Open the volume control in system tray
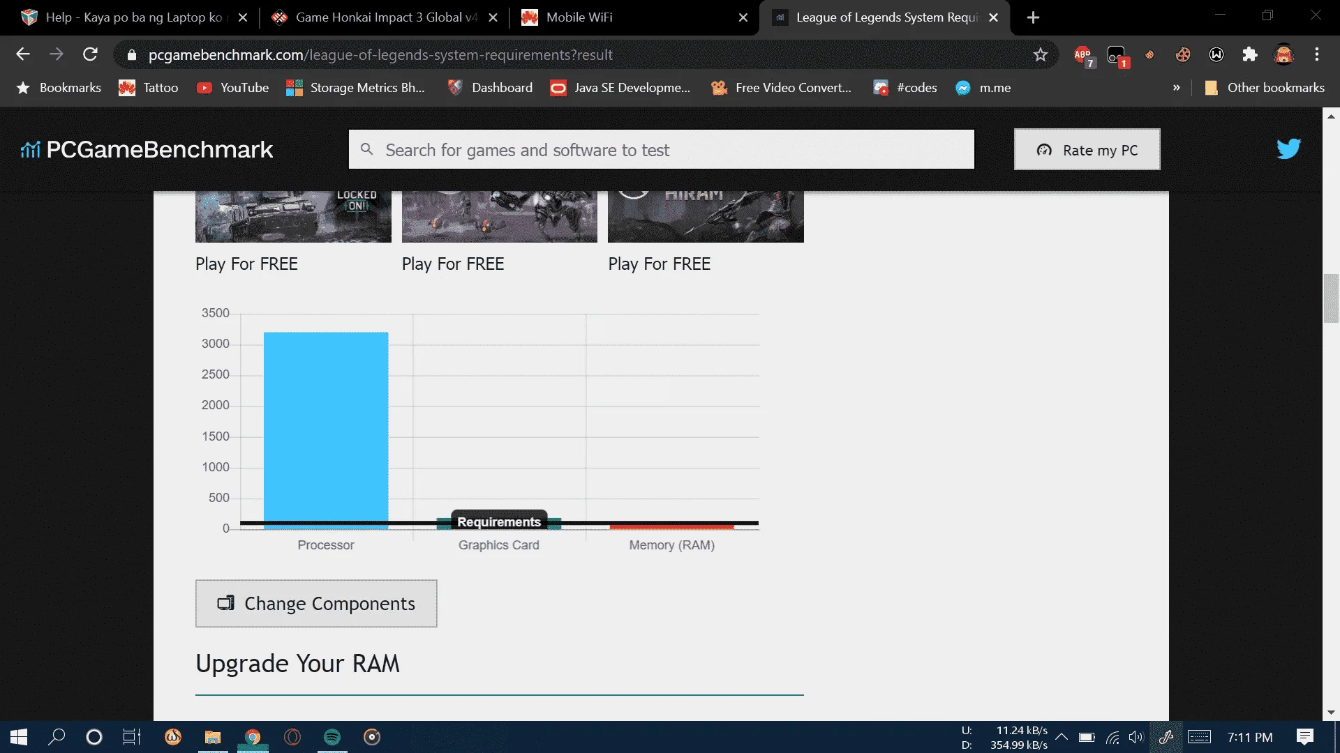The height and width of the screenshot is (753, 1340). [1136, 737]
